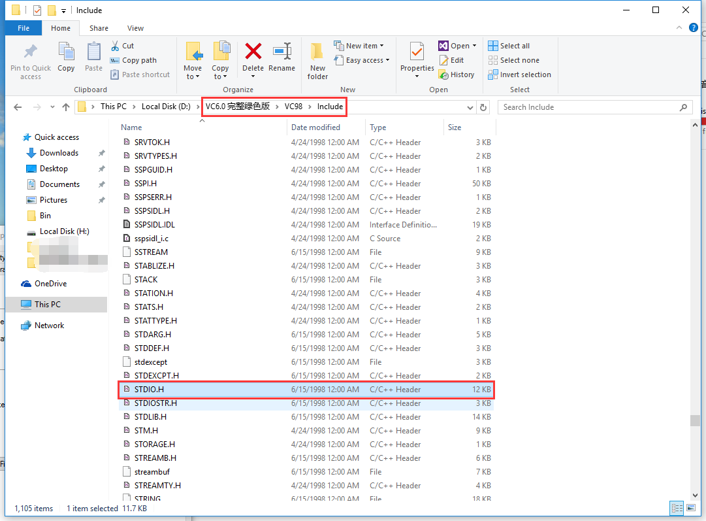Click the Pin to Quick access icon
The height and width of the screenshot is (521, 706).
point(30,52)
